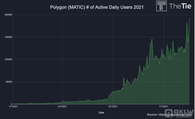Click the Date x-axis title
195x119 pixels.
(101, 113)
